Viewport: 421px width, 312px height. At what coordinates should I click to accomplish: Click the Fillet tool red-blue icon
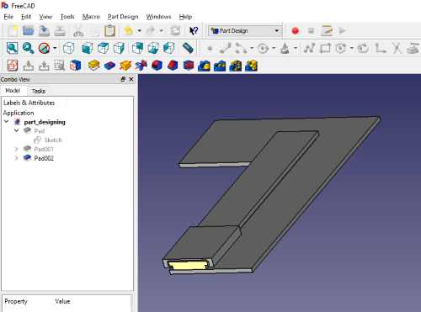[157, 66]
